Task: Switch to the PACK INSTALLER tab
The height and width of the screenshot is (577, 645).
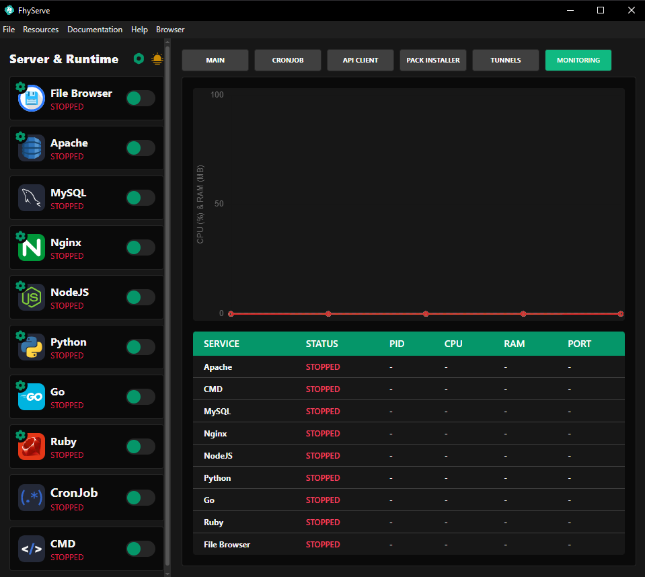Action: pyautogui.click(x=433, y=60)
